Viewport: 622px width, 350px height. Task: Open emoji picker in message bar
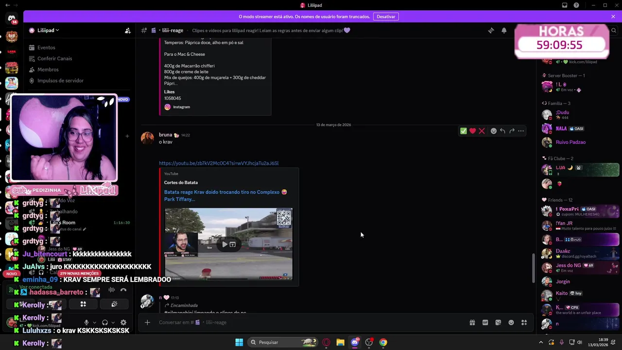click(x=511, y=322)
